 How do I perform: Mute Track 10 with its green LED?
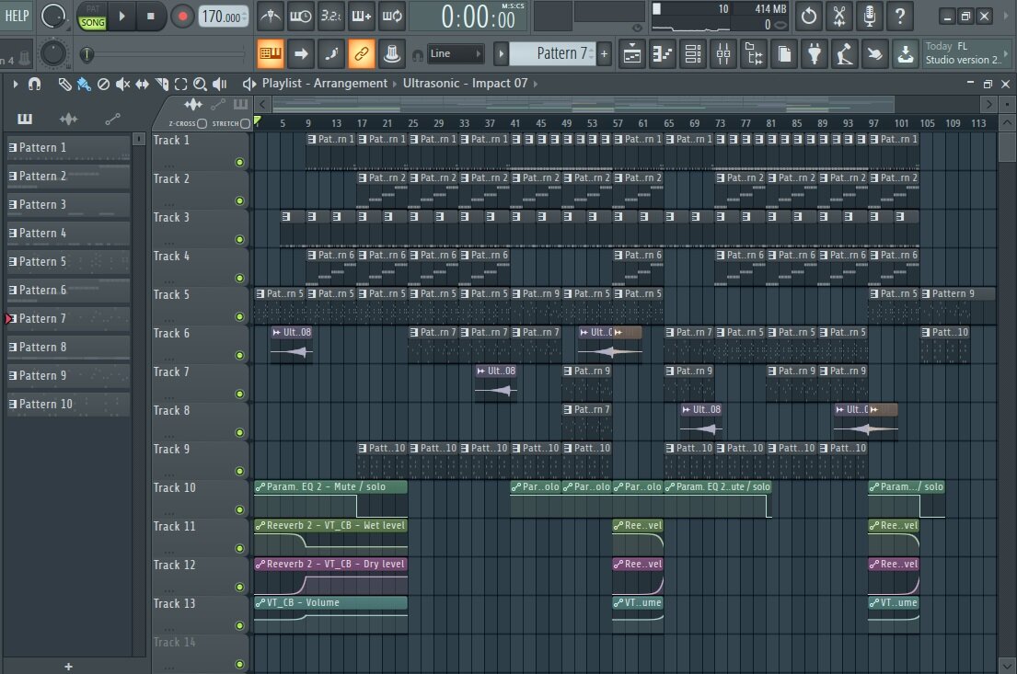pos(239,510)
